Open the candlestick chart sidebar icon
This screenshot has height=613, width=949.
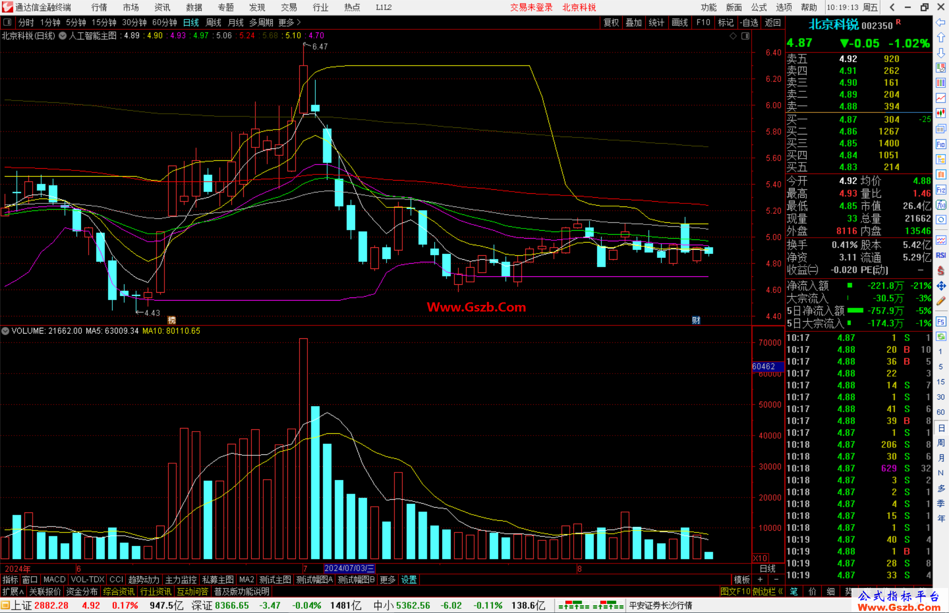(941, 113)
